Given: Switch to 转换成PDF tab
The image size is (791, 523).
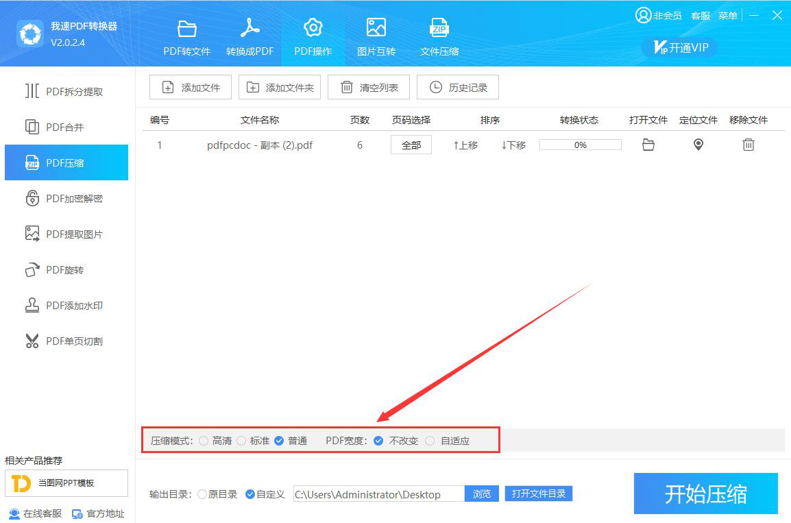Looking at the screenshot, I should click(x=250, y=37).
